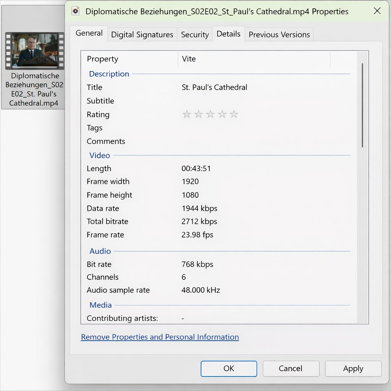Open Remove Properties and Personal Information
Image resolution: width=391 pixels, height=391 pixels.
tap(160, 337)
